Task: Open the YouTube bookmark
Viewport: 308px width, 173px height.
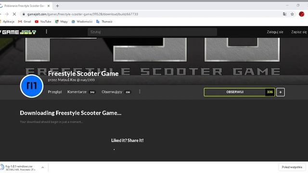Action: coord(43,22)
